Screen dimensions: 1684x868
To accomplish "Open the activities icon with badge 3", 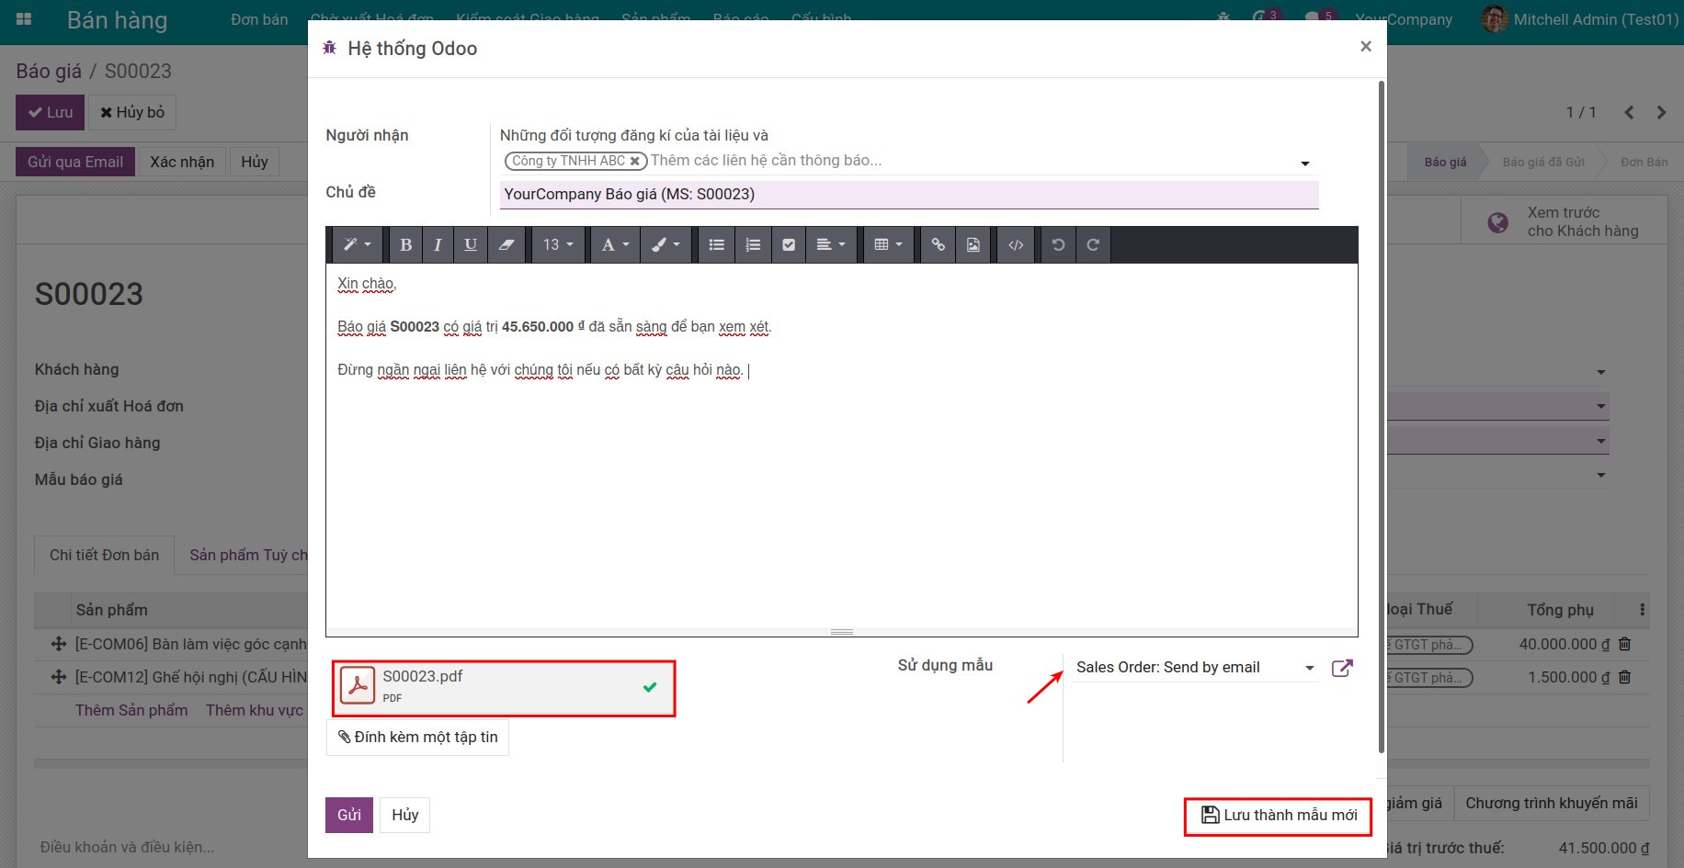I will coord(1265,17).
